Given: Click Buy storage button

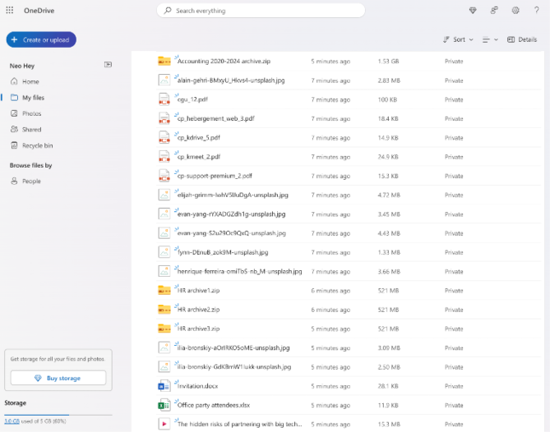Looking at the screenshot, I should (x=58, y=378).
